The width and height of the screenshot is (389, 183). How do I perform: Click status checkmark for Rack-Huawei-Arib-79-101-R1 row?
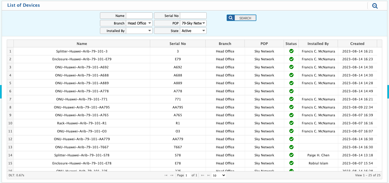(x=291, y=123)
